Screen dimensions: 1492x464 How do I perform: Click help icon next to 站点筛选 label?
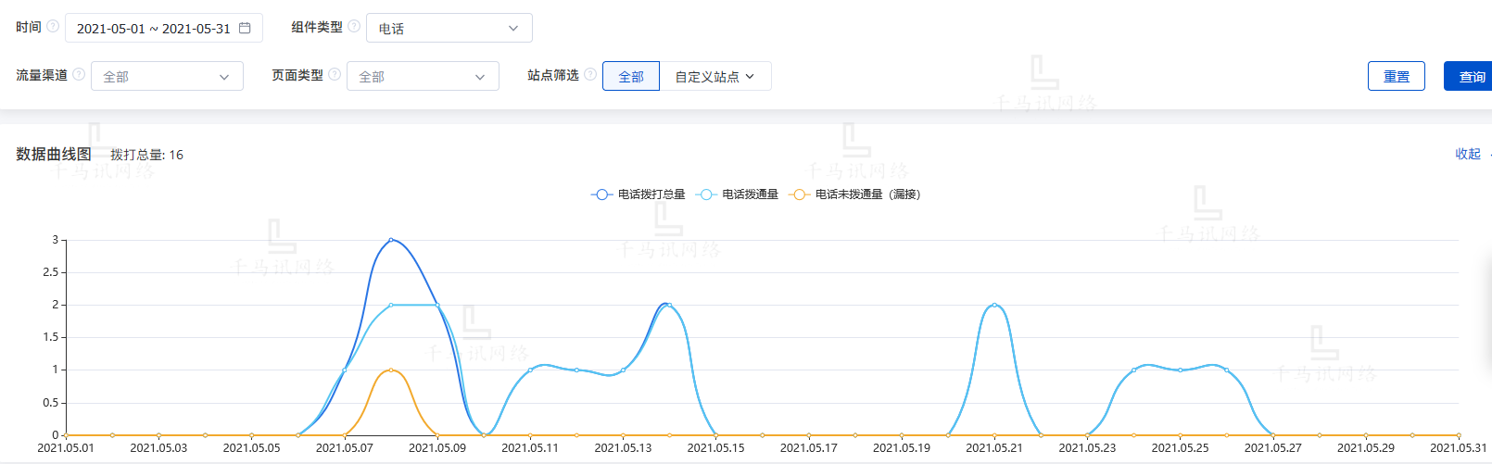(590, 74)
